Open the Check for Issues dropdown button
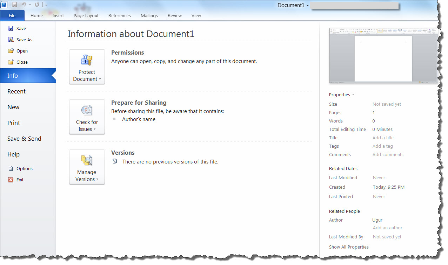Screen dimensions: 448x265 pyautogui.click(x=87, y=117)
